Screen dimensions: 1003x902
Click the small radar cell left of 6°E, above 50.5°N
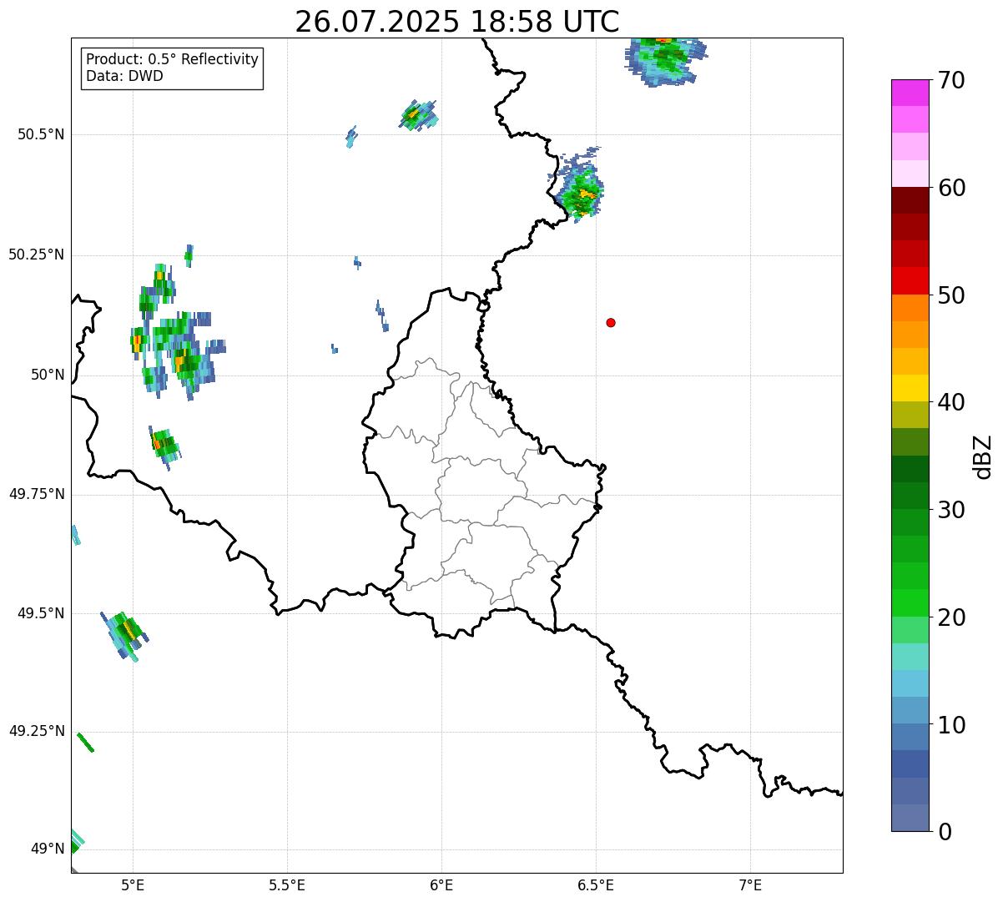point(419,114)
